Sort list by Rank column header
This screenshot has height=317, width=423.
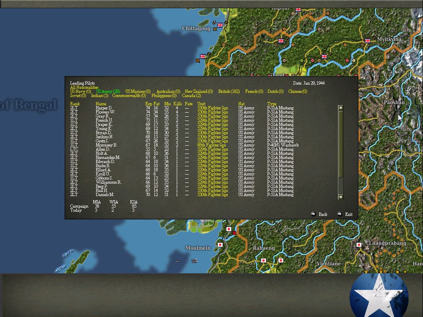click(75, 104)
